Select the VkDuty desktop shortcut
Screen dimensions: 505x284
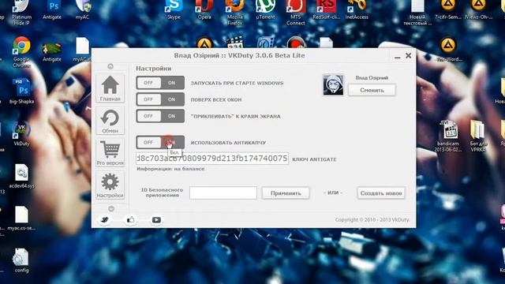(x=21, y=133)
